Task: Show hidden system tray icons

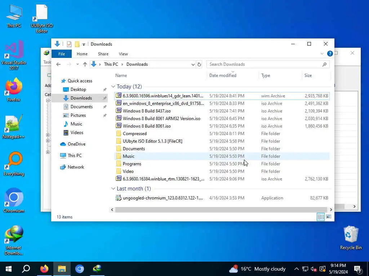Action: [297, 269]
